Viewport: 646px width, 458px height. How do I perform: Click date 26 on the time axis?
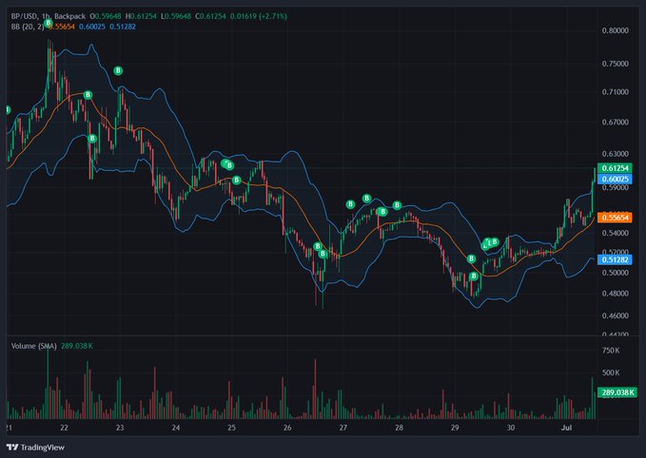click(x=287, y=428)
